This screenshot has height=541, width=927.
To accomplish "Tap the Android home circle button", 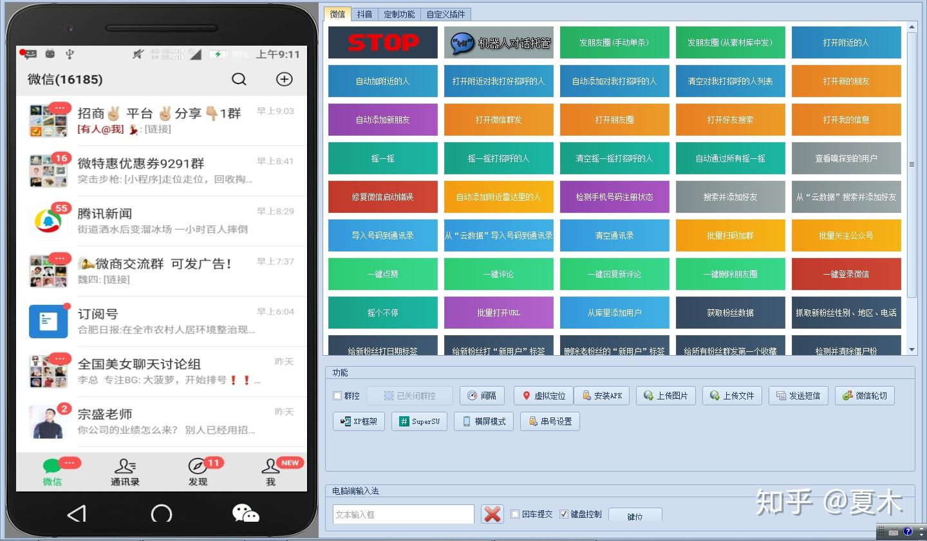I will tap(162, 513).
